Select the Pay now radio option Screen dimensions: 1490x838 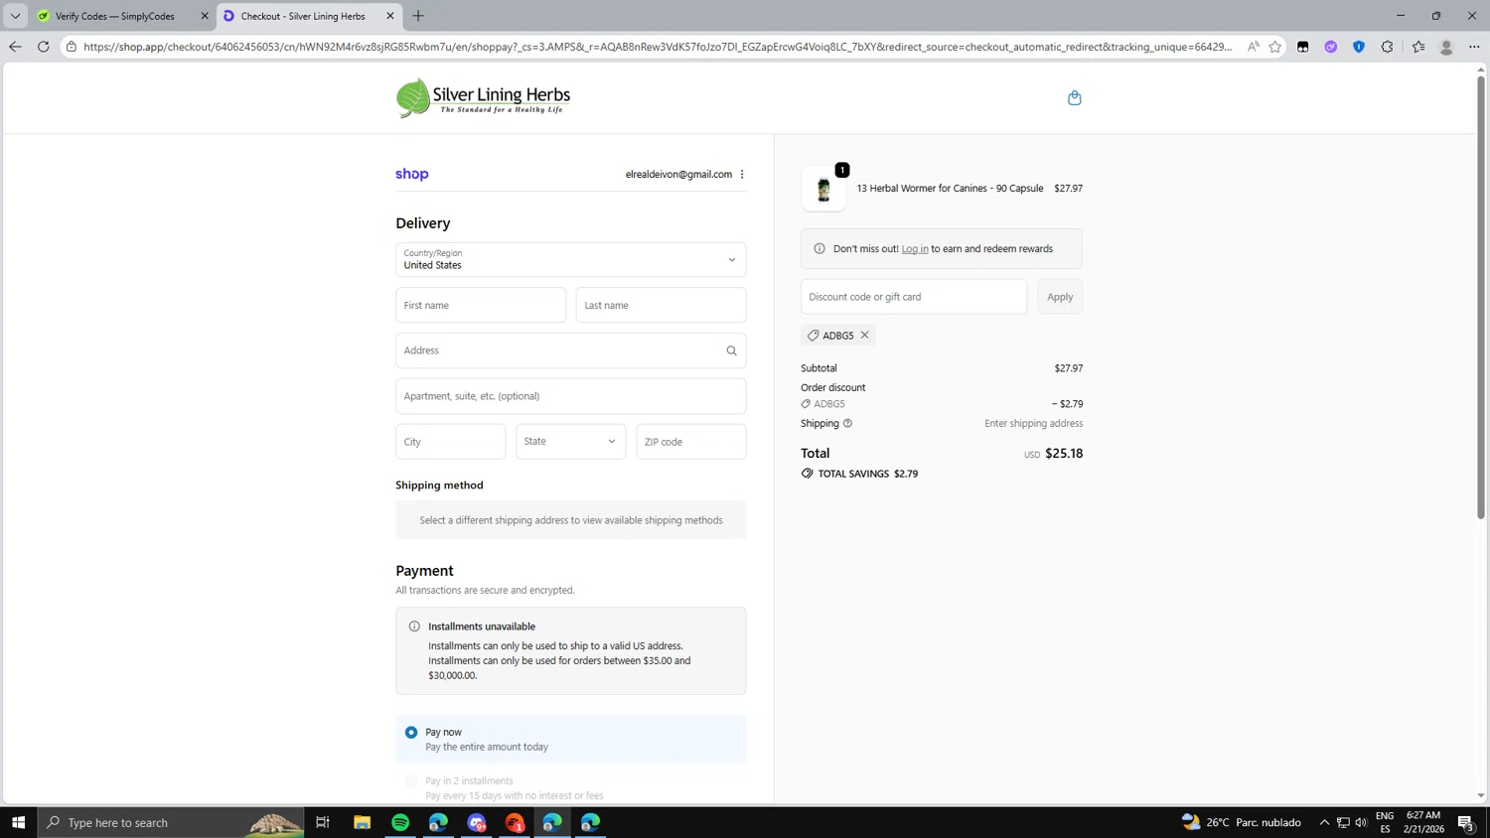tap(411, 733)
